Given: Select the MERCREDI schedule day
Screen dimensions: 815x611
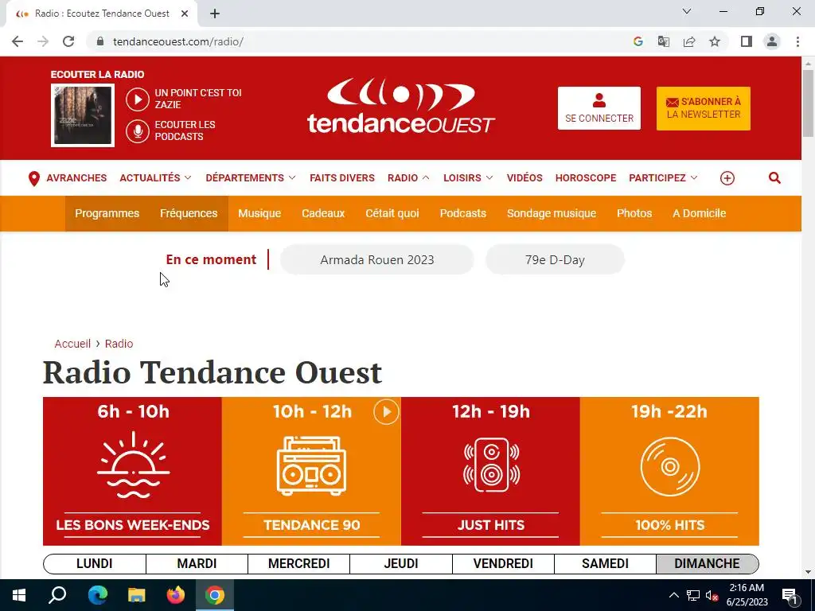Looking at the screenshot, I should point(299,564).
